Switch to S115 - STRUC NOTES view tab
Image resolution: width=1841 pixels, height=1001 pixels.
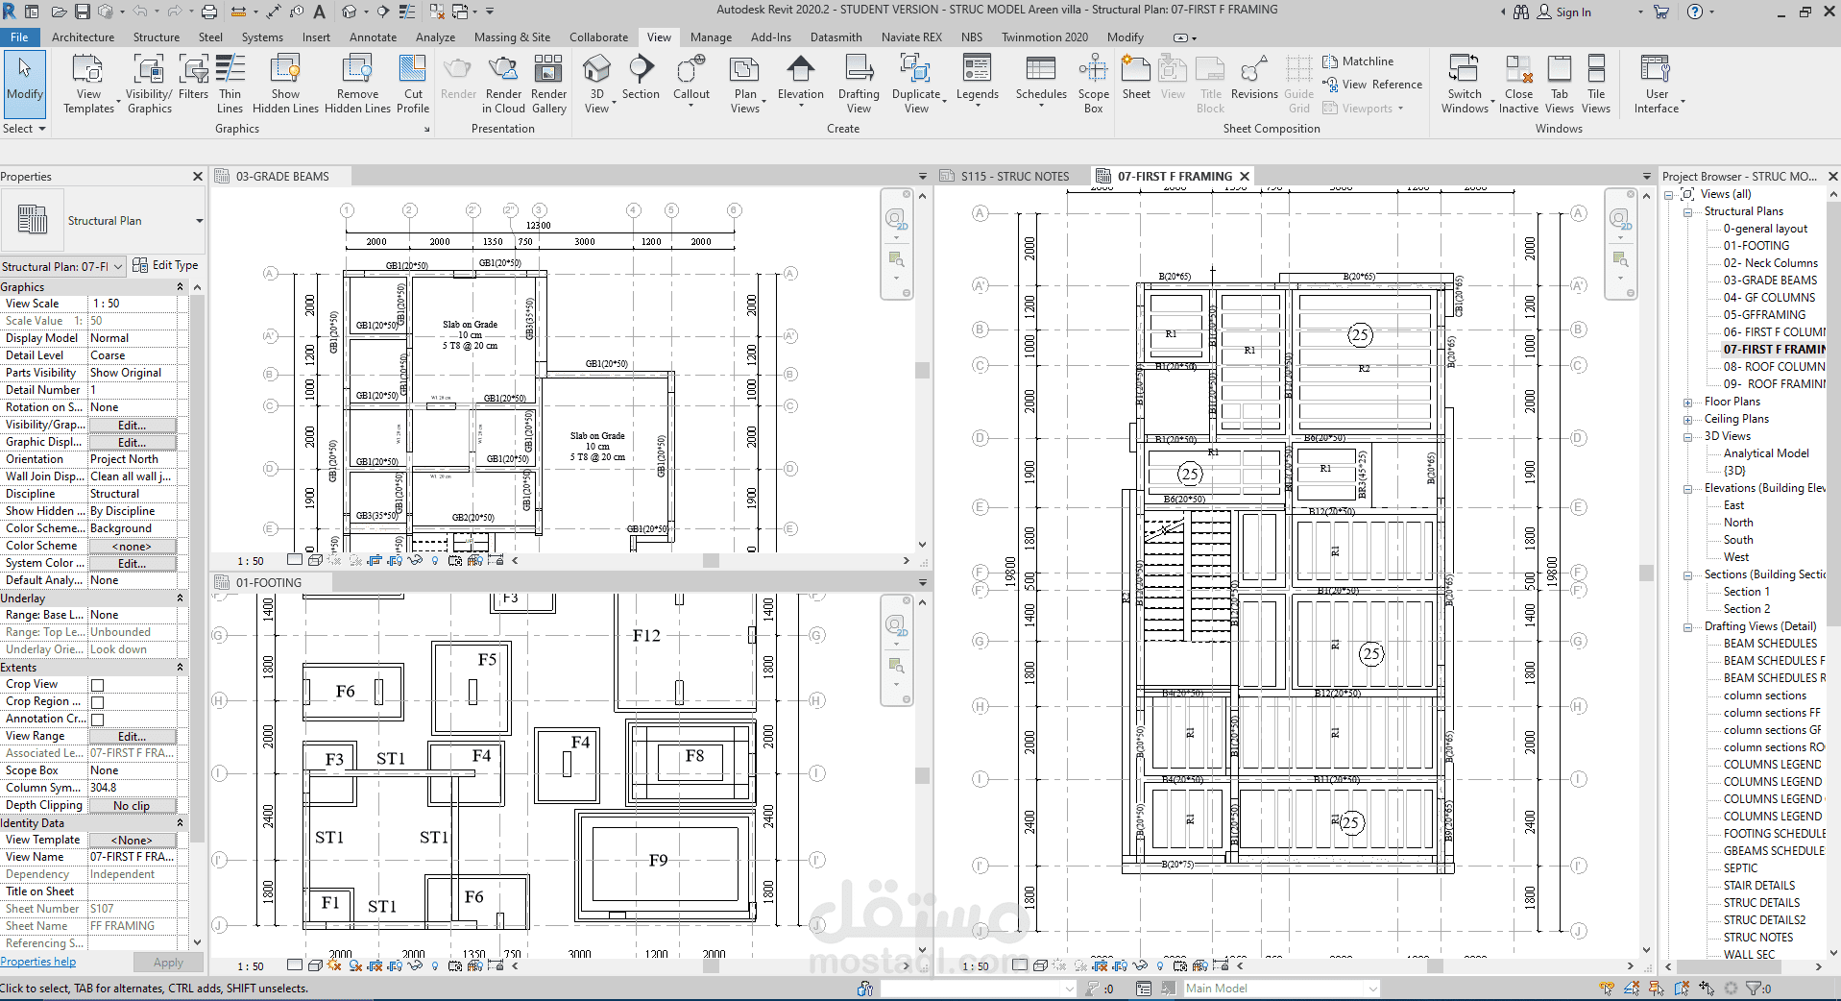[1014, 177]
